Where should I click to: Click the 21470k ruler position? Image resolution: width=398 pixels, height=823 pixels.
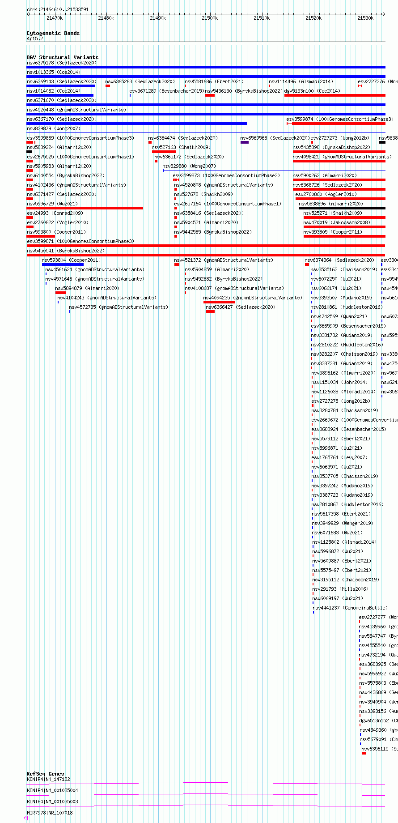55,18
